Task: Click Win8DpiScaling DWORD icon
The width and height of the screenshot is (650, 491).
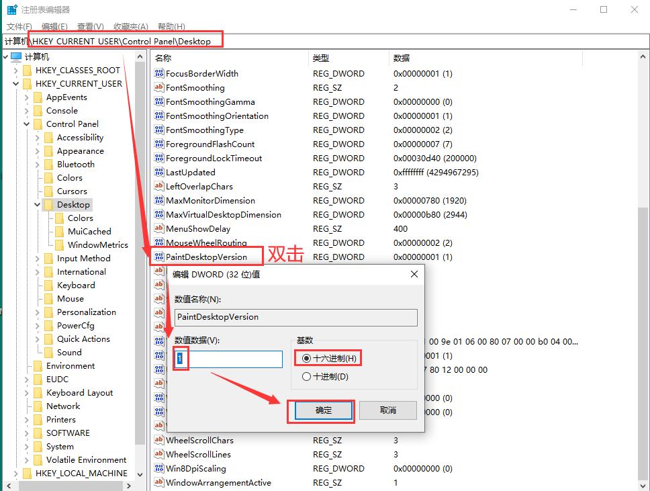Action: tap(158, 469)
